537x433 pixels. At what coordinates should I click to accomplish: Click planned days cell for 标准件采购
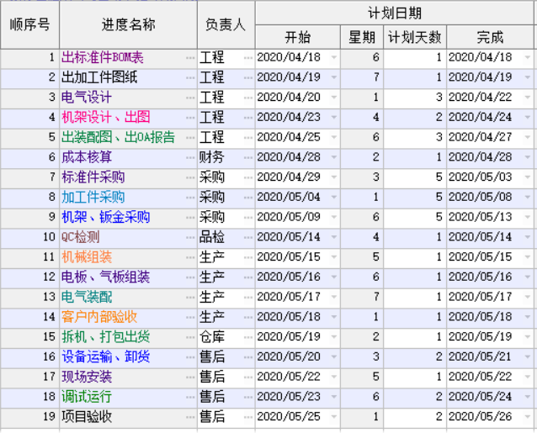tap(415, 177)
